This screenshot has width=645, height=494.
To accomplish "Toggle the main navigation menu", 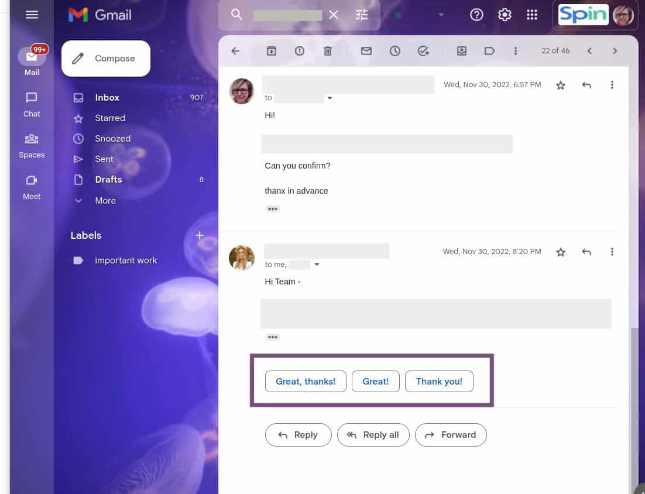I will [x=32, y=15].
